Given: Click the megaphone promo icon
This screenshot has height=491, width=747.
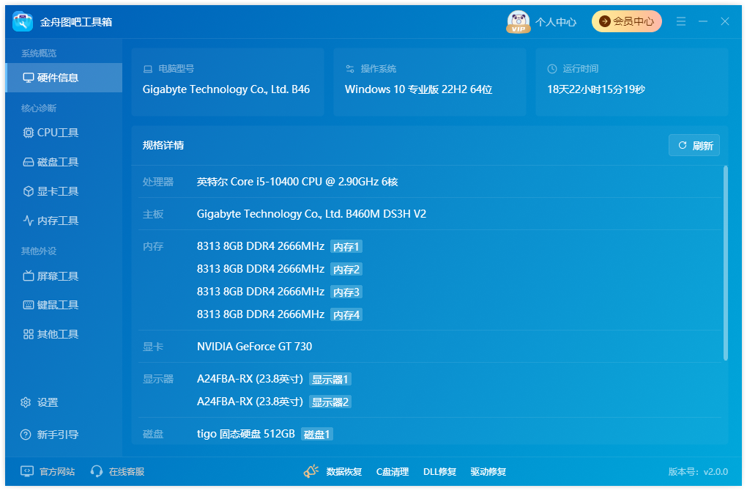Looking at the screenshot, I should coord(311,471).
